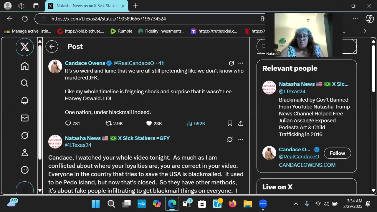
Task: Open Grok explain icon on Candace post
Action: tap(232, 63)
